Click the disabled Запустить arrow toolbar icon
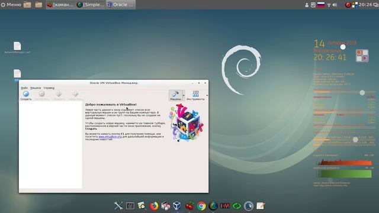The width and height of the screenshot is (379, 213). tap(75, 93)
